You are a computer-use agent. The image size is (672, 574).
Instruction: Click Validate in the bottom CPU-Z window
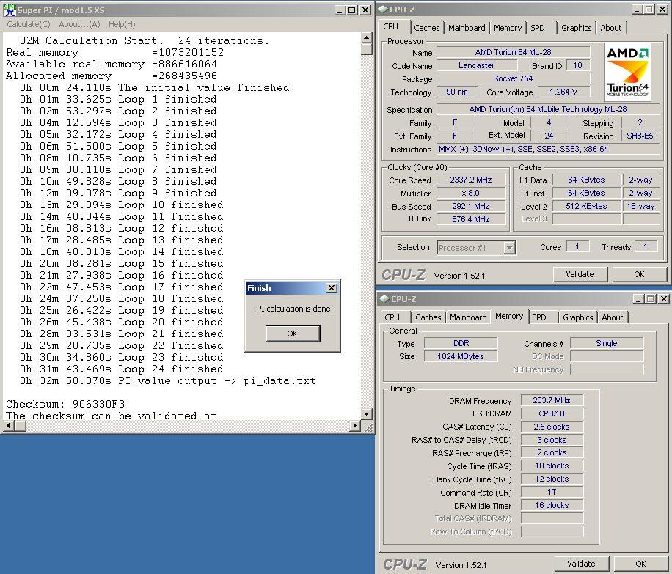click(581, 564)
